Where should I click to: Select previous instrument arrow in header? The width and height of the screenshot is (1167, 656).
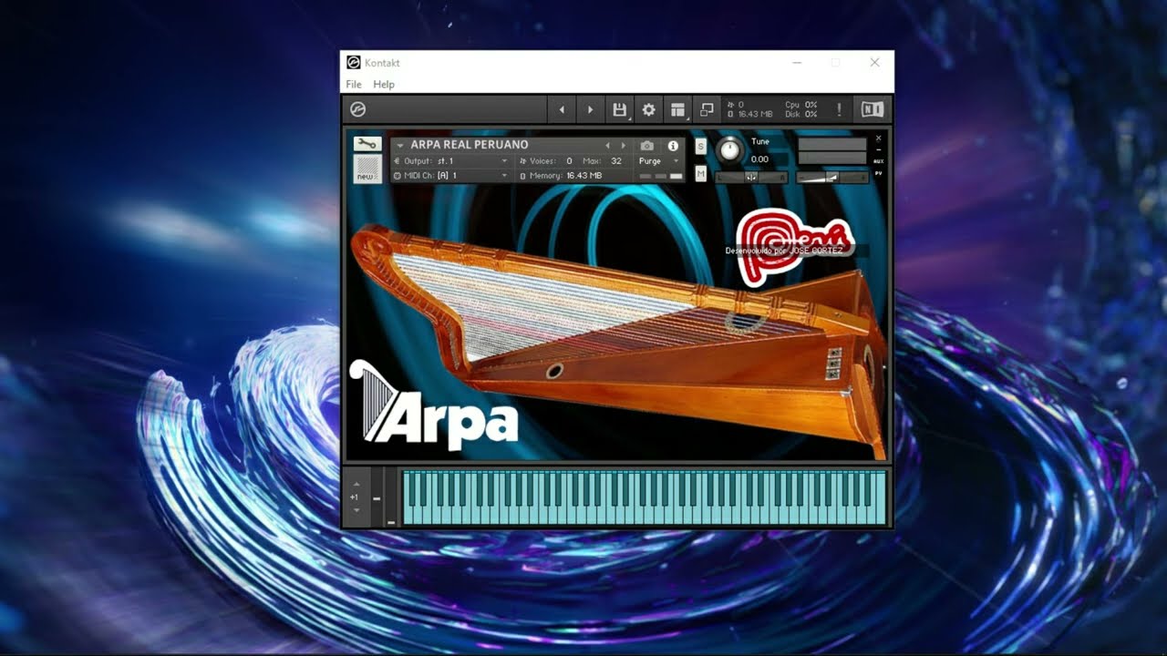[607, 145]
